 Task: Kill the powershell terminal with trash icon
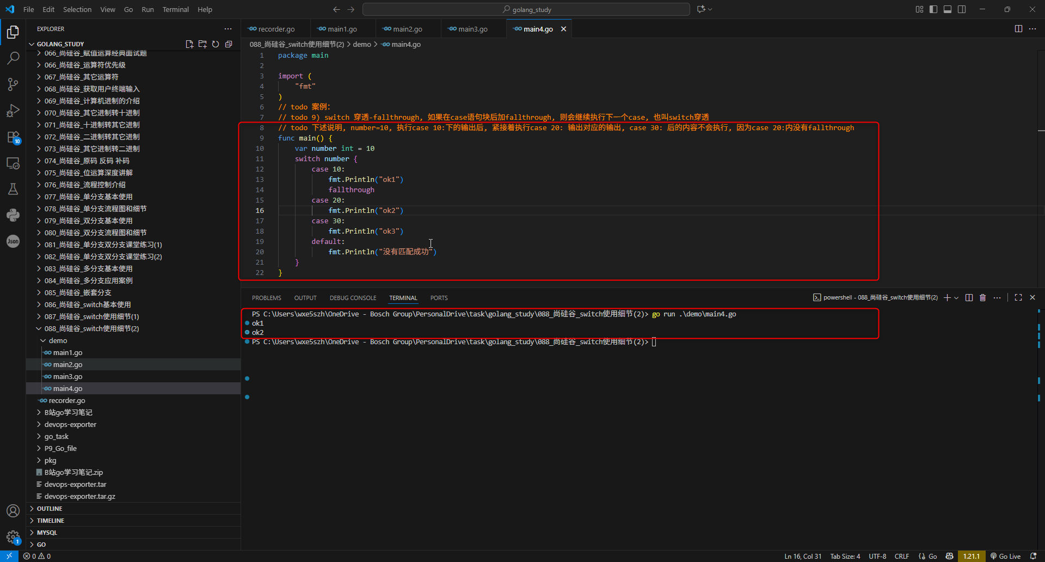coord(983,298)
